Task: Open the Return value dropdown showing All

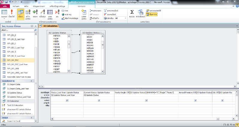Action: 120,18
